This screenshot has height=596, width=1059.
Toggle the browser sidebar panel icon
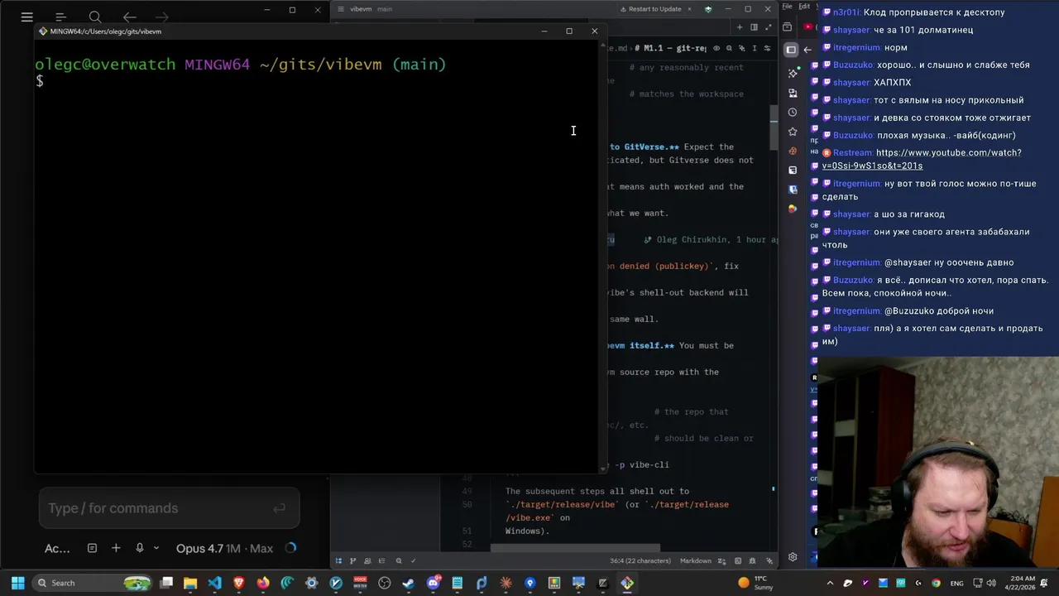click(x=791, y=50)
